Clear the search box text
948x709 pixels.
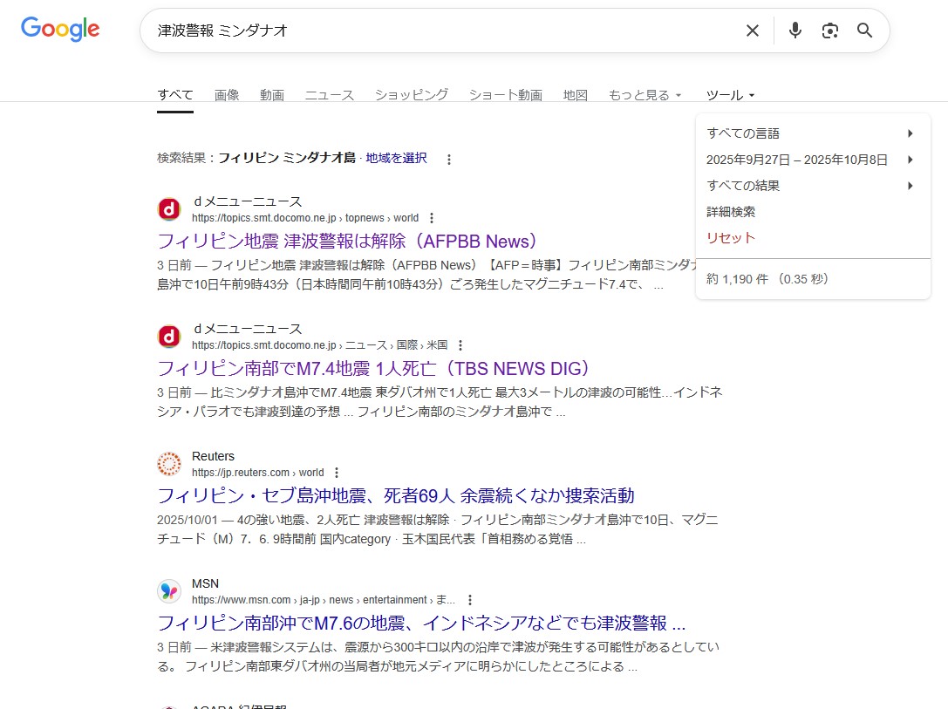[752, 31]
